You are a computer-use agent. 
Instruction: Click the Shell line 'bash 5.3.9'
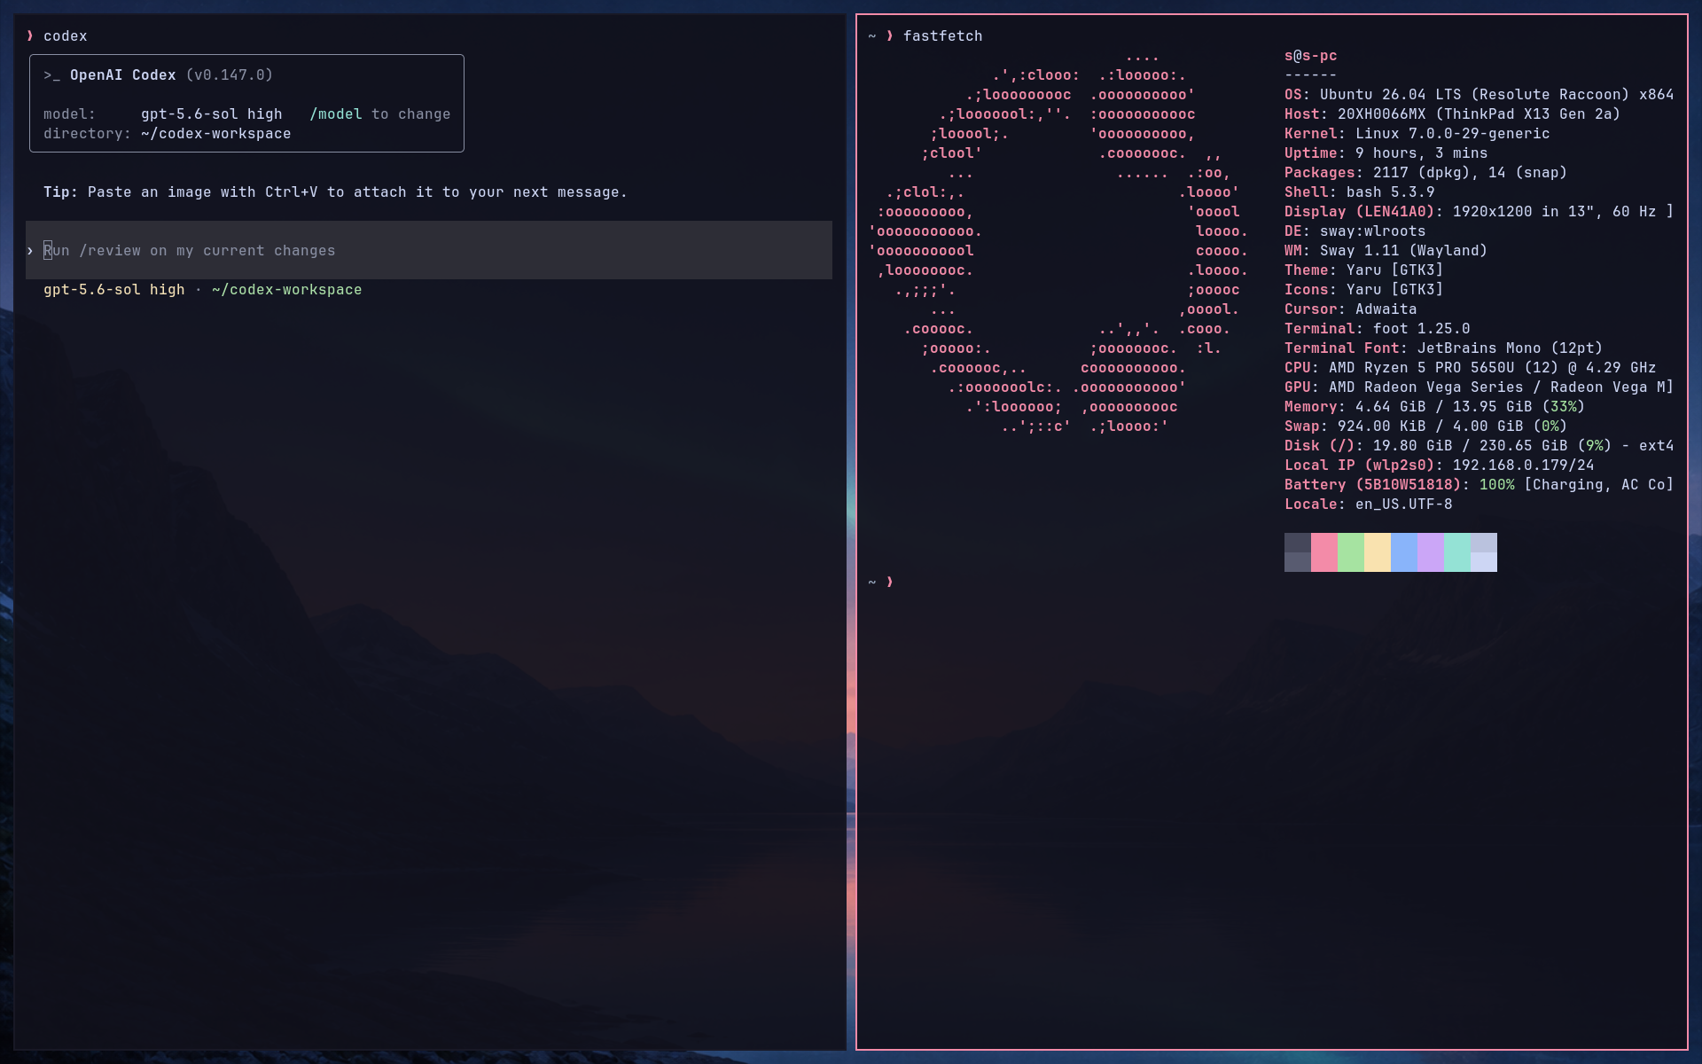pos(1360,192)
